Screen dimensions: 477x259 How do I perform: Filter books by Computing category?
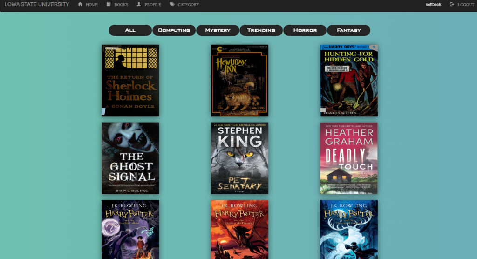coord(174,30)
